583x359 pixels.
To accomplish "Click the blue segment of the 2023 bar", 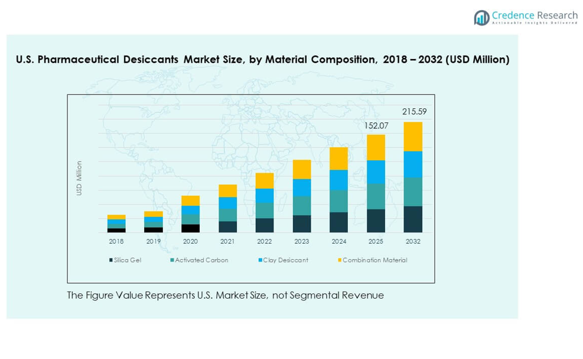I will tap(302, 187).
